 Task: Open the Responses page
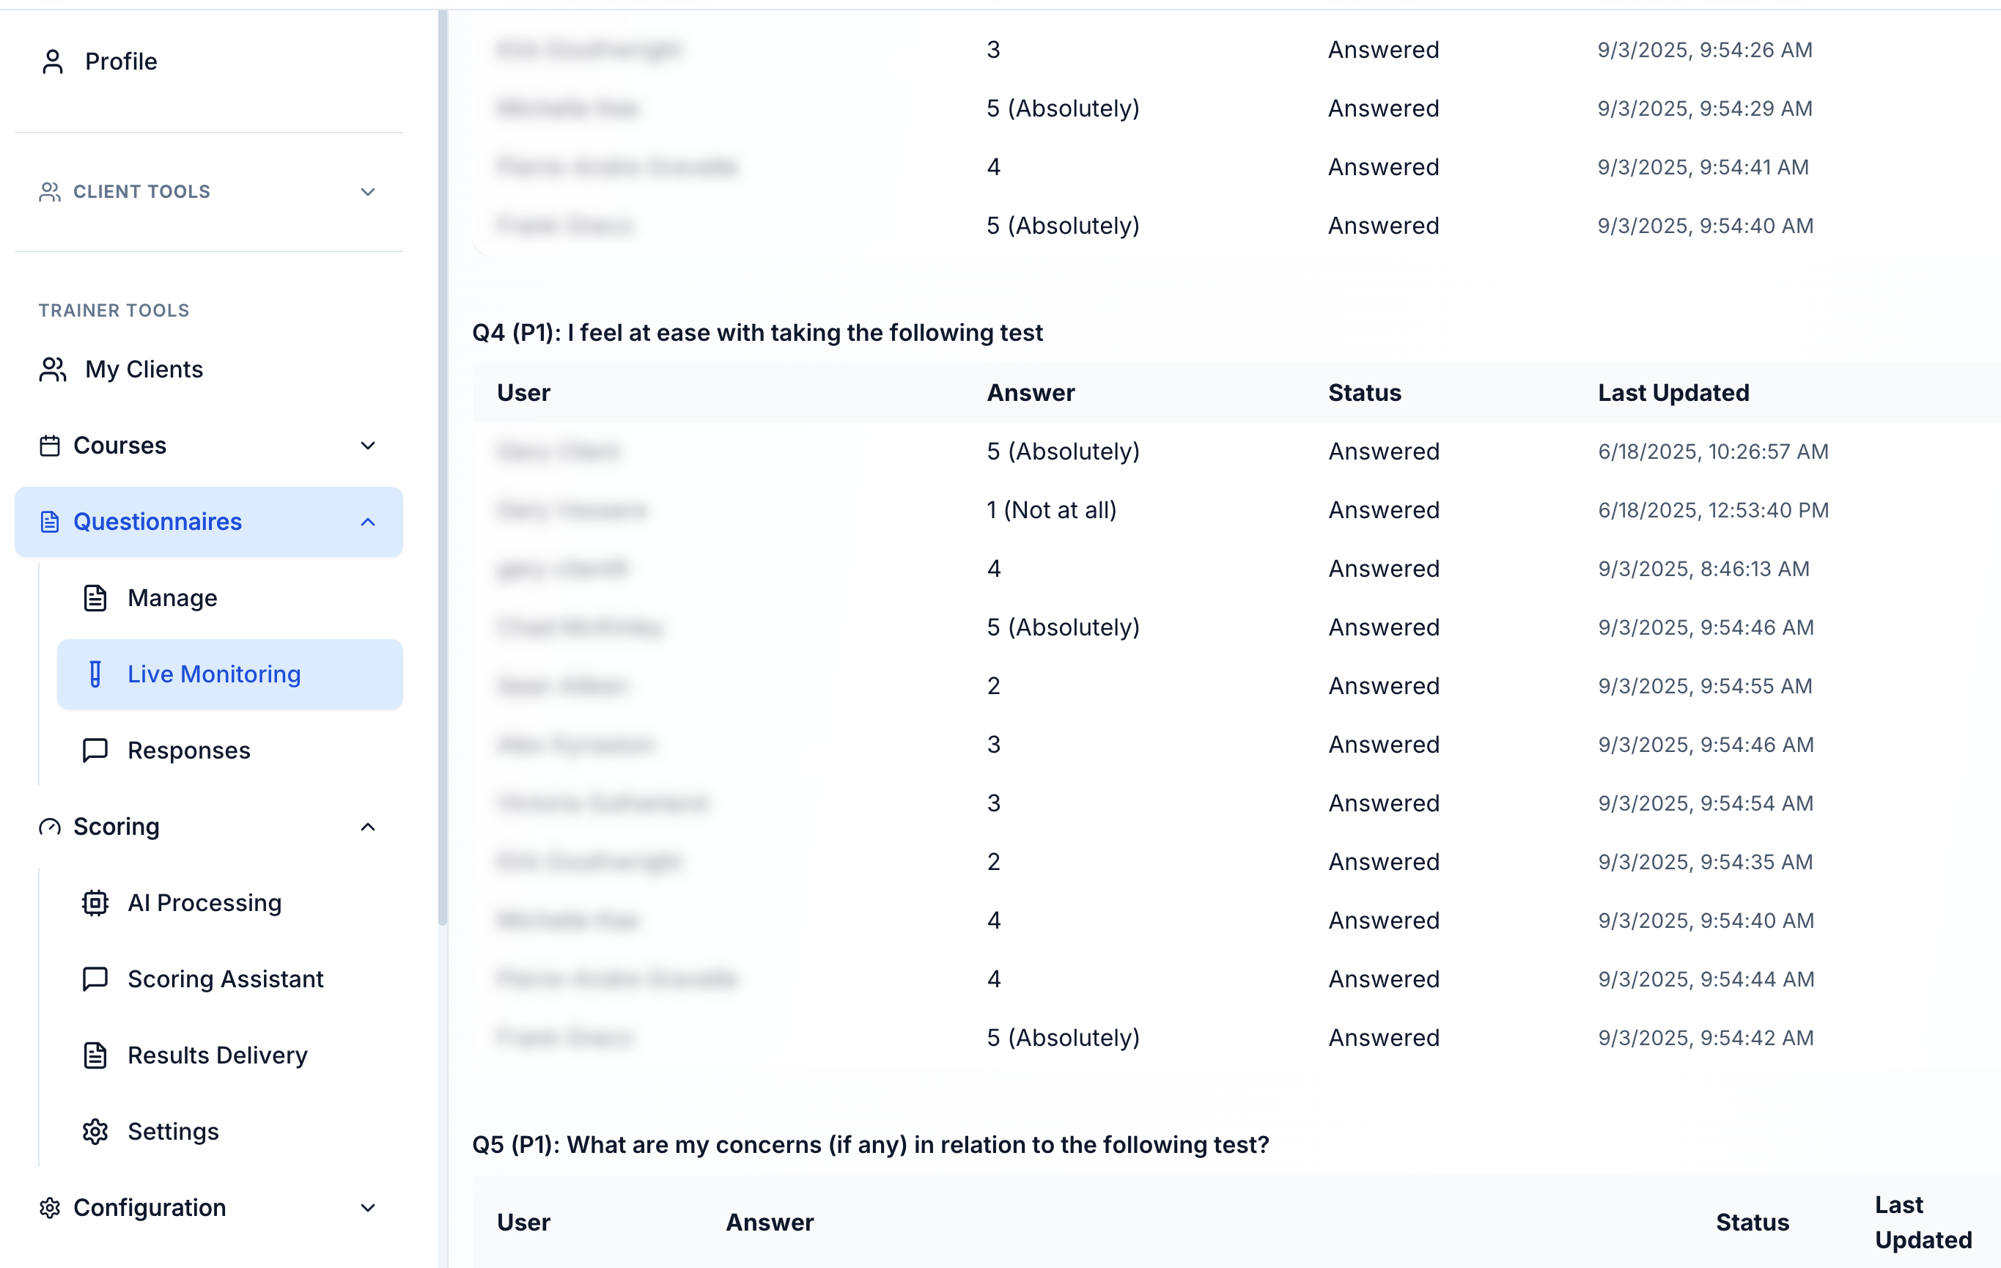click(188, 750)
